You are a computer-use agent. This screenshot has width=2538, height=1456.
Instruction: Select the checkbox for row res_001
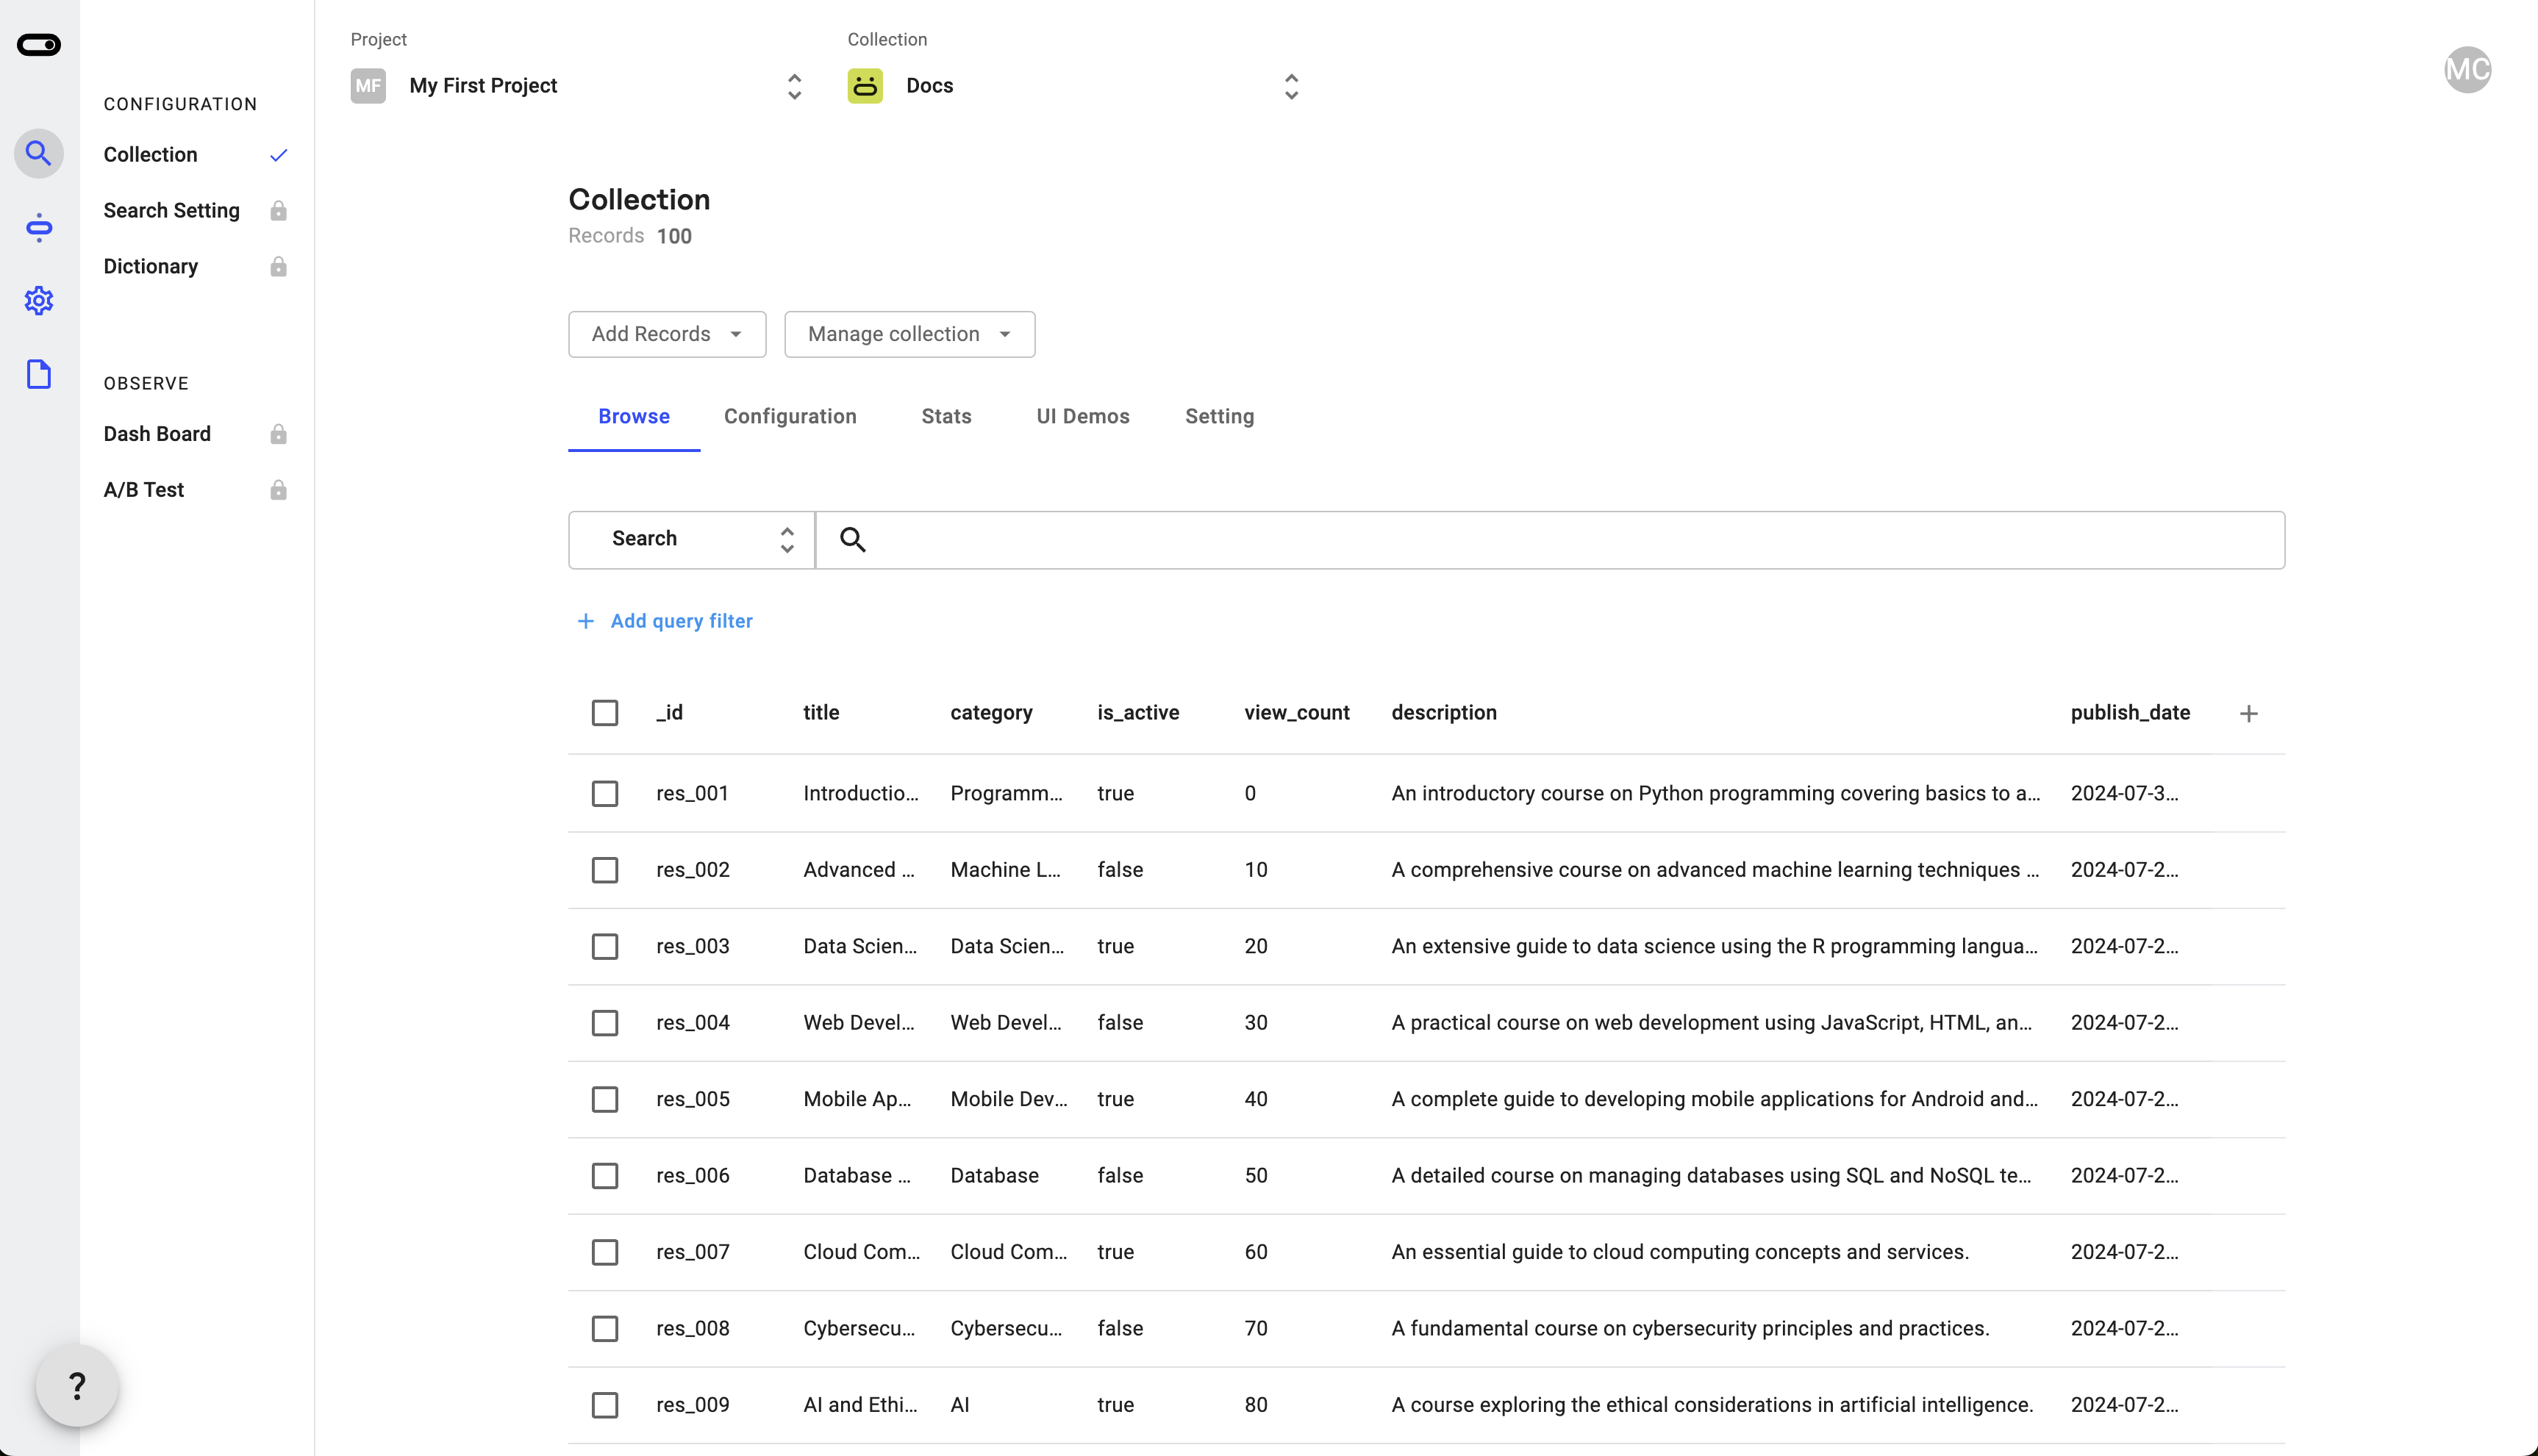pyautogui.click(x=605, y=794)
